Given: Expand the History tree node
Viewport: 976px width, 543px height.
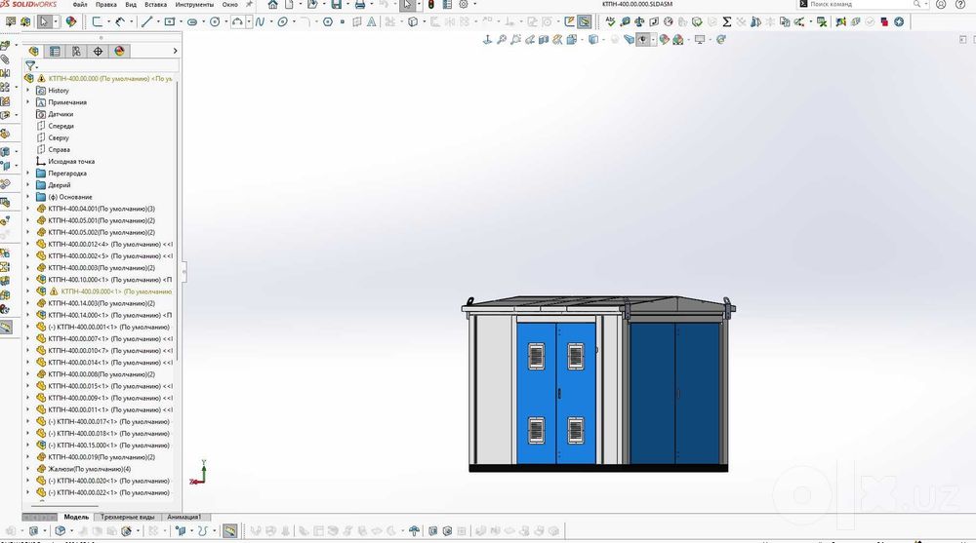Looking at the screenshot, I should tap(27, 91).
